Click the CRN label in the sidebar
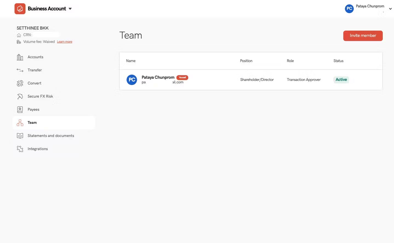Screen dimensions: 394x243 [x=27, y=35]
